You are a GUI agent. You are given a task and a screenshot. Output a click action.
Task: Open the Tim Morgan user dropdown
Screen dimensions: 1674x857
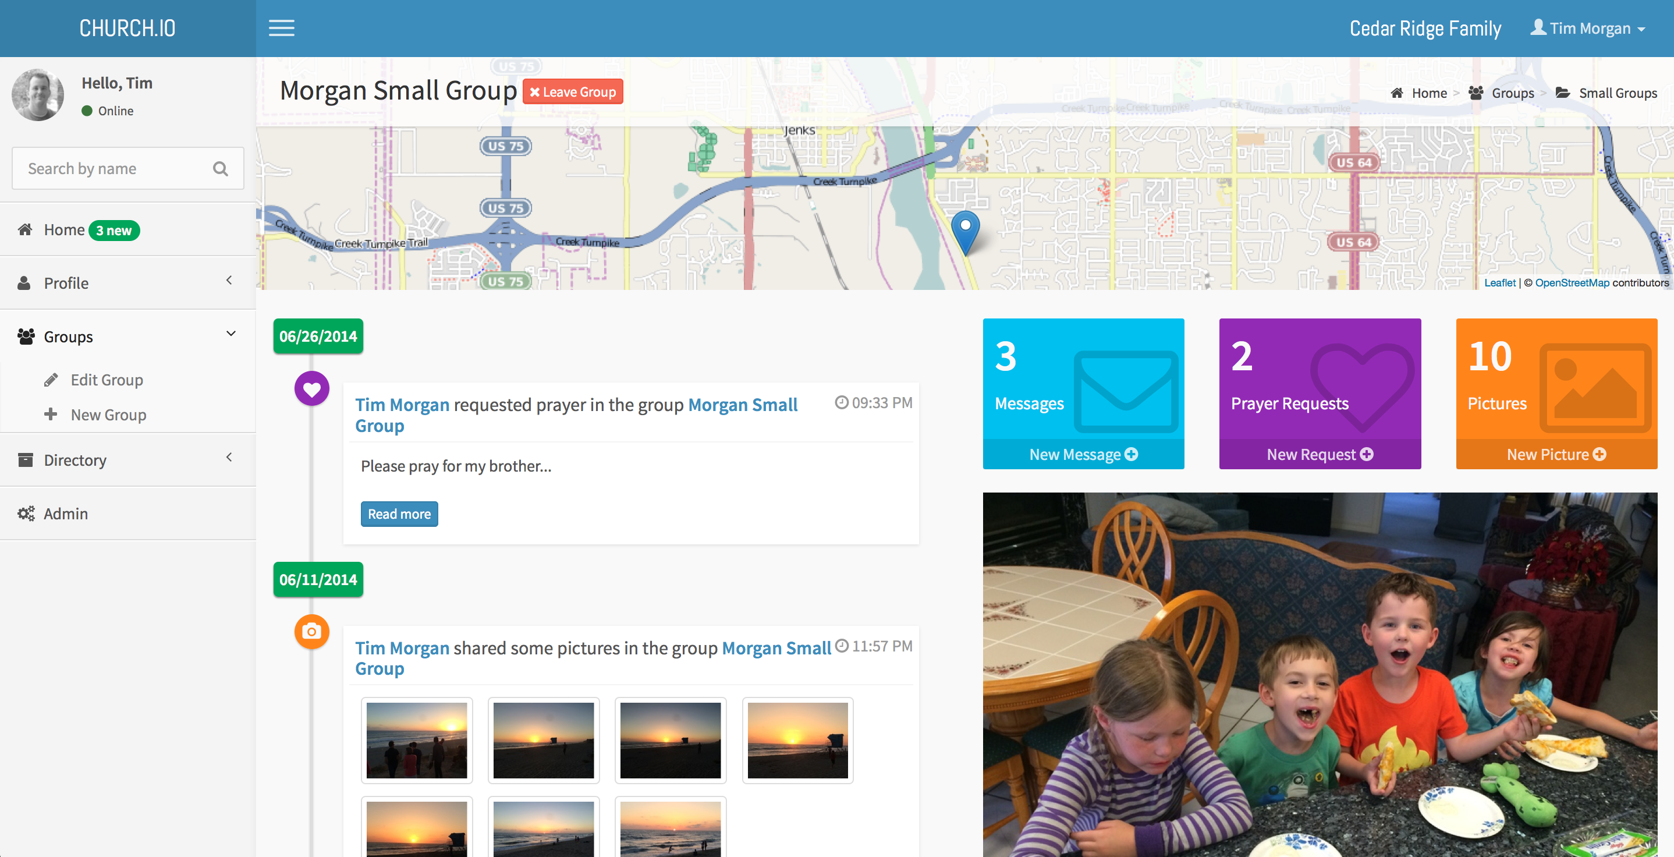(1589, 29)
